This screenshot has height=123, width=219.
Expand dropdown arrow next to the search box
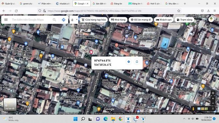click(77, 20)
